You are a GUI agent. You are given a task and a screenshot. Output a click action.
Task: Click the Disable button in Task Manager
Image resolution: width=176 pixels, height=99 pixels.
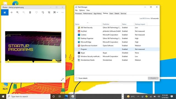point(153,78)
